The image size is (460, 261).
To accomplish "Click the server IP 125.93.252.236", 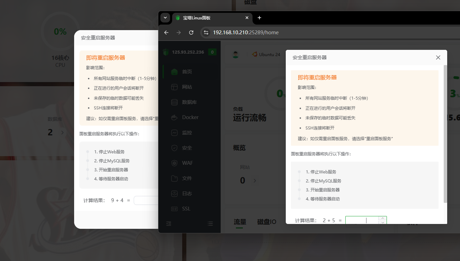I will (188, 52).
